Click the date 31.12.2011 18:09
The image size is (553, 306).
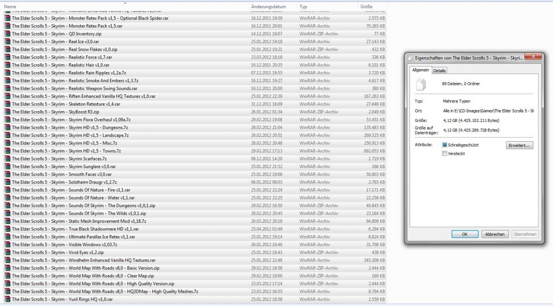coord(267,104)
